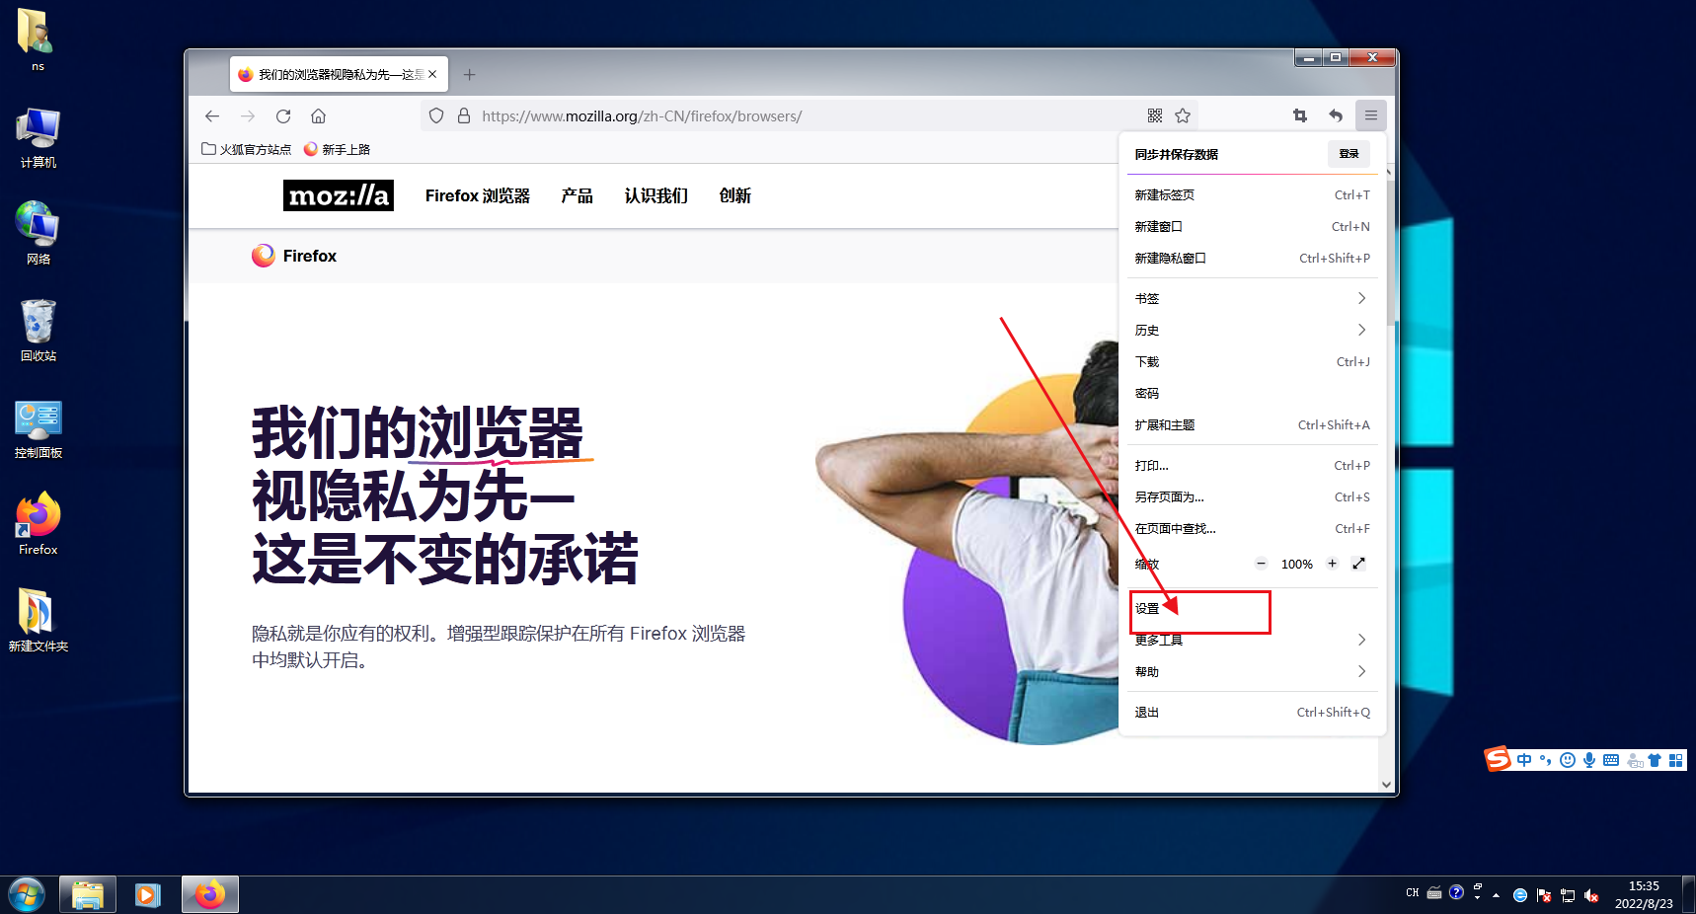
Task: Open the media player taskbar icon
Action: coord(148,895)
